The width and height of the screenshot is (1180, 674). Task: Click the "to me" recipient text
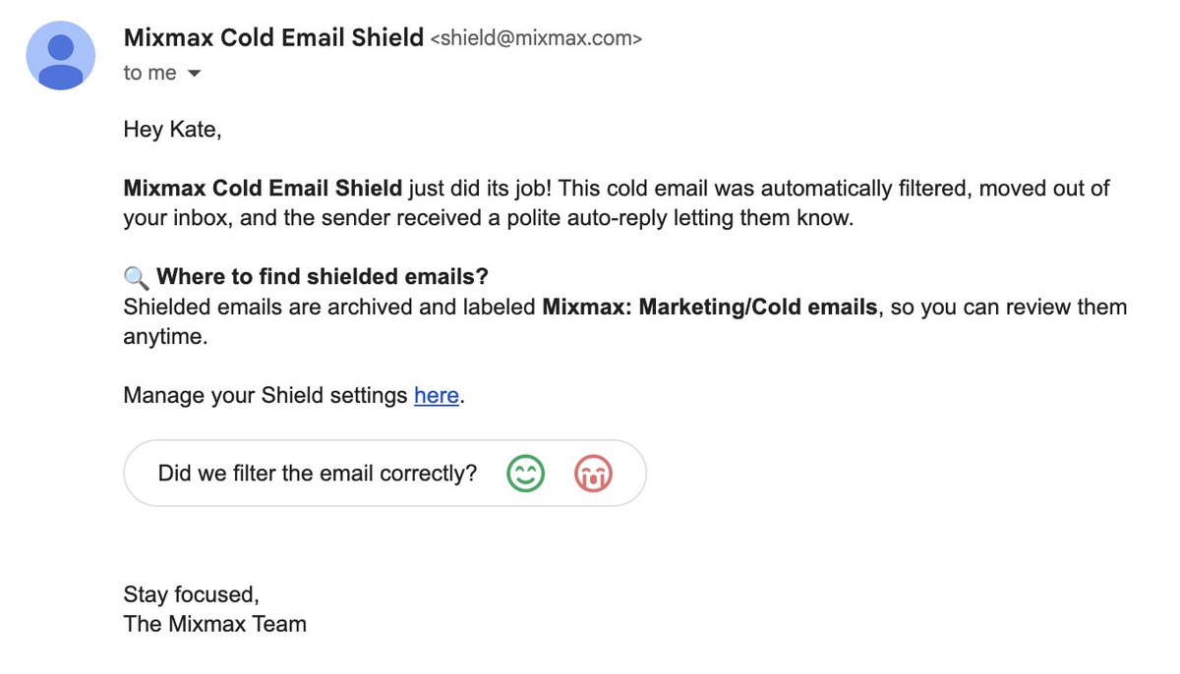[x=150, y=73]
